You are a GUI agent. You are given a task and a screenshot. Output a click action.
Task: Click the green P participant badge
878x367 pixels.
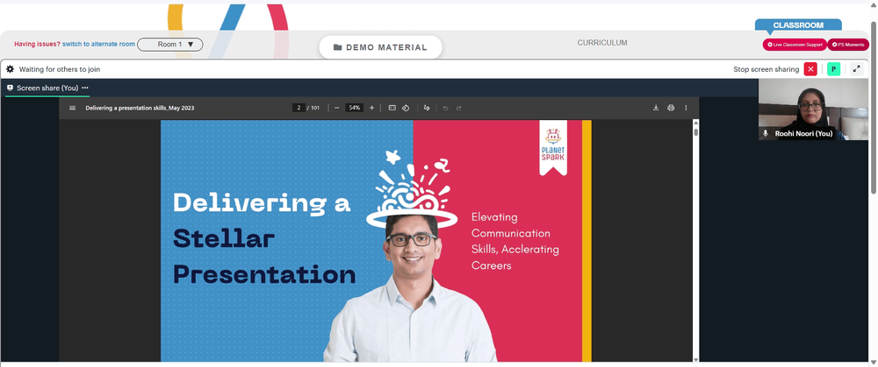[834, 69]
